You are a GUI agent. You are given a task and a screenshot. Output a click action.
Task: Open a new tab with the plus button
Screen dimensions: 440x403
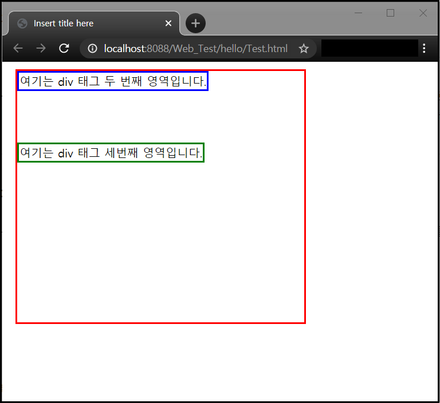click(x=195, y=23)
